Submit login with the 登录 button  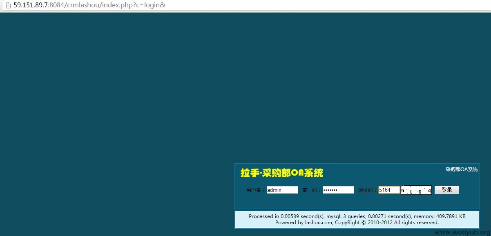point(447,190)
